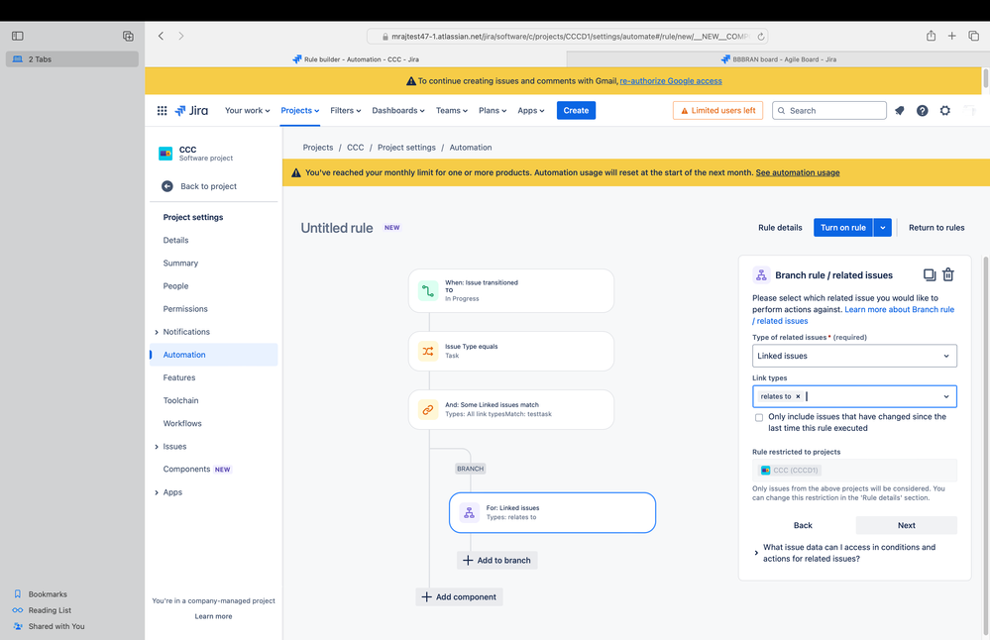Open the Projects menu
This screenshot has height=640, width=990.
tap(300, 110)
